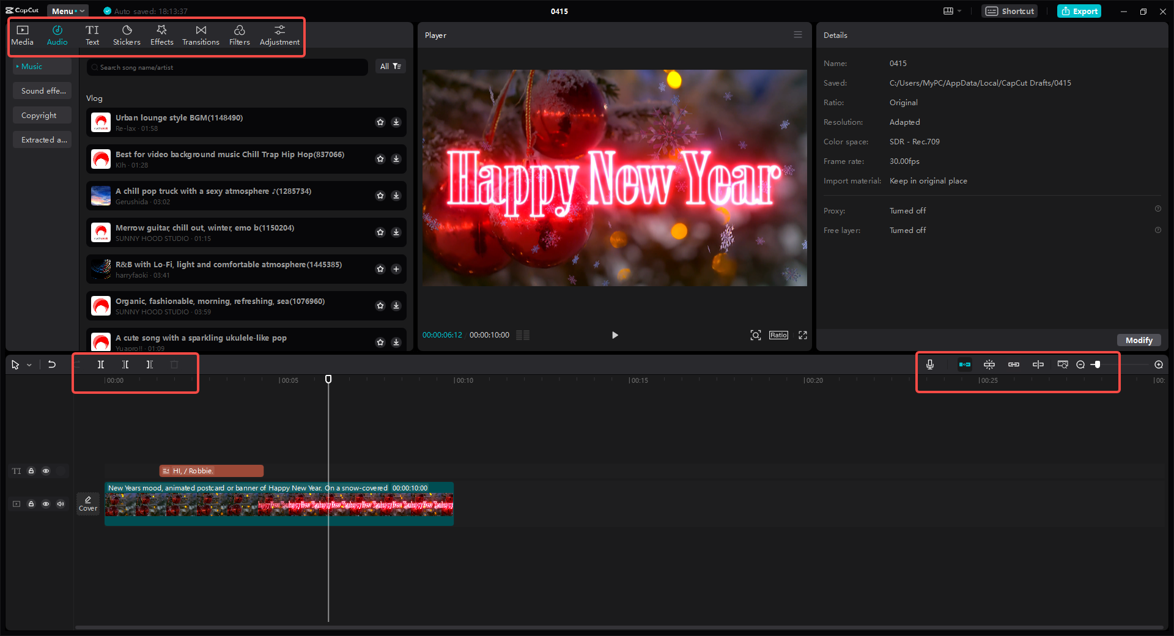Open the Copyright checker section
The width and height of the screenshot is (1174, 636).
tap(42, 115)
